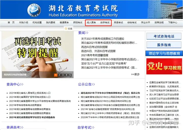Open 应勇在全省党史学习教育动员 sidebar link
Viewport: 183px width, 130px height.
(x=165, y=82)
